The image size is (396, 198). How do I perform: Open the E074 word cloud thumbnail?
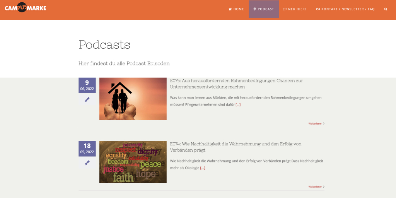133,162
